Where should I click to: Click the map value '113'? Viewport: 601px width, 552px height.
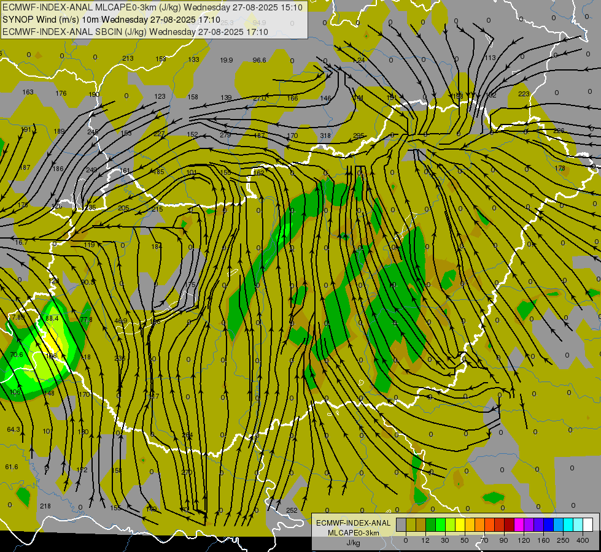490,58
